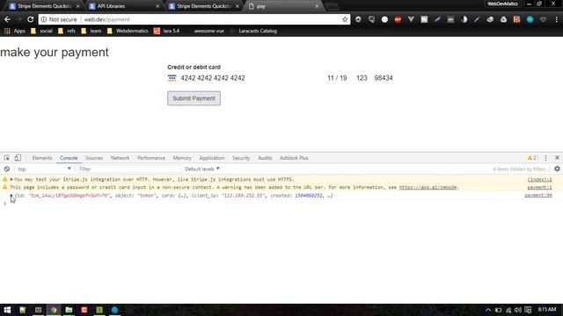Click the Submit Payment button

click(x=194, y=98)
